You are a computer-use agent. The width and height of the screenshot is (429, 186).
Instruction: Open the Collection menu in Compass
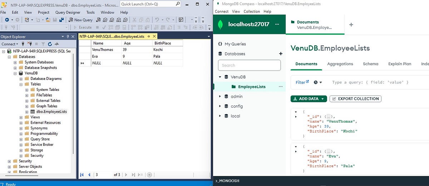click(252, 11)
